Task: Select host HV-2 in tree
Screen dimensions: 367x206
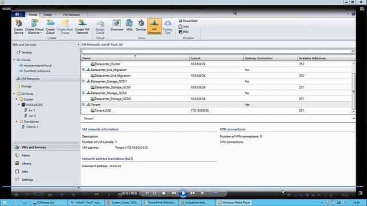Action: pos(30,116)
